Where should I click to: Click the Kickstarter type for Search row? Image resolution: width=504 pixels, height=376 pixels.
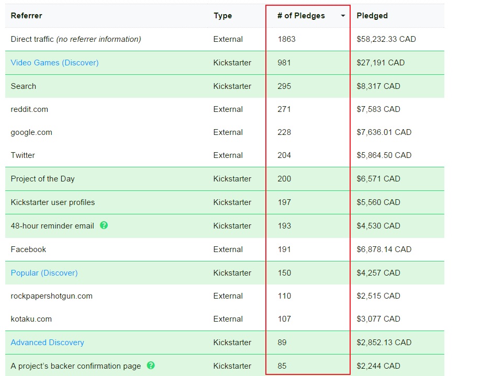232,86
